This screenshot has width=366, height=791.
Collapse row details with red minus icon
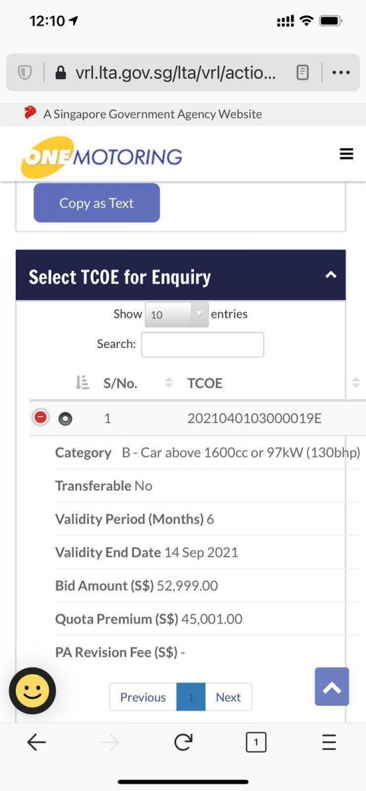click(40, 417)
